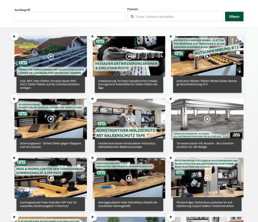The image size is (258, 222).
Task: Click the play badge on Pads & Padrollen video
Action: tap(14, 158)
